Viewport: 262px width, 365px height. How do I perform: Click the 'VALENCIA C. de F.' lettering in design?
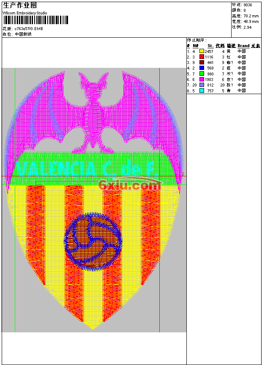pyautogui.click(x=87, y=169)
